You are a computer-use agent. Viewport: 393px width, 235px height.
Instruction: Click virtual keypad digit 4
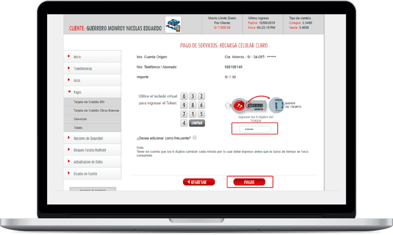tap(184, 123)
